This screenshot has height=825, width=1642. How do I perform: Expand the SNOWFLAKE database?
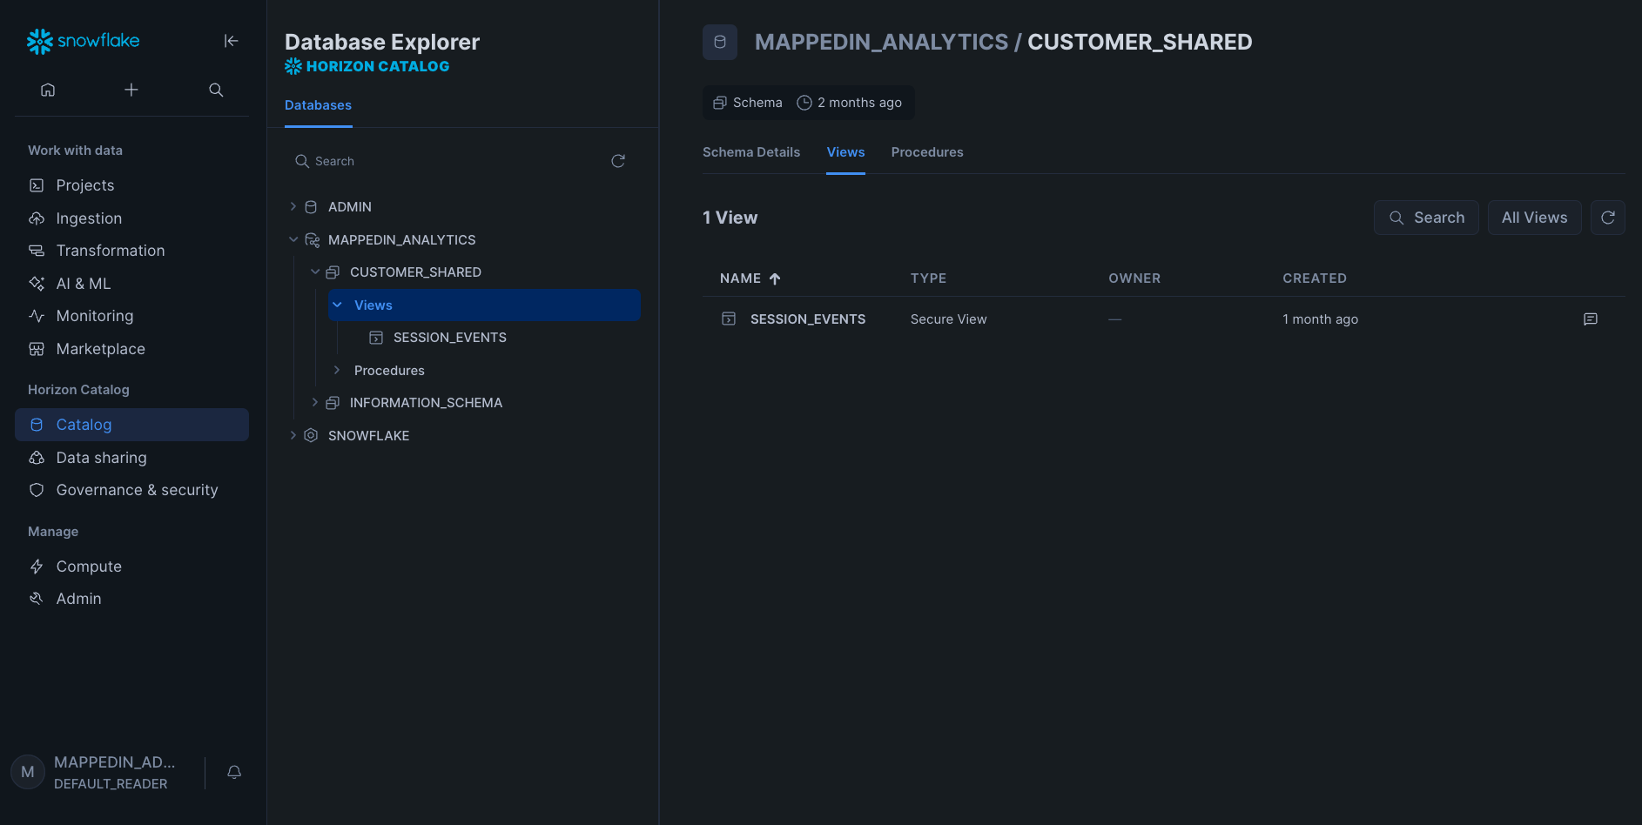click(x=293, y=436)
